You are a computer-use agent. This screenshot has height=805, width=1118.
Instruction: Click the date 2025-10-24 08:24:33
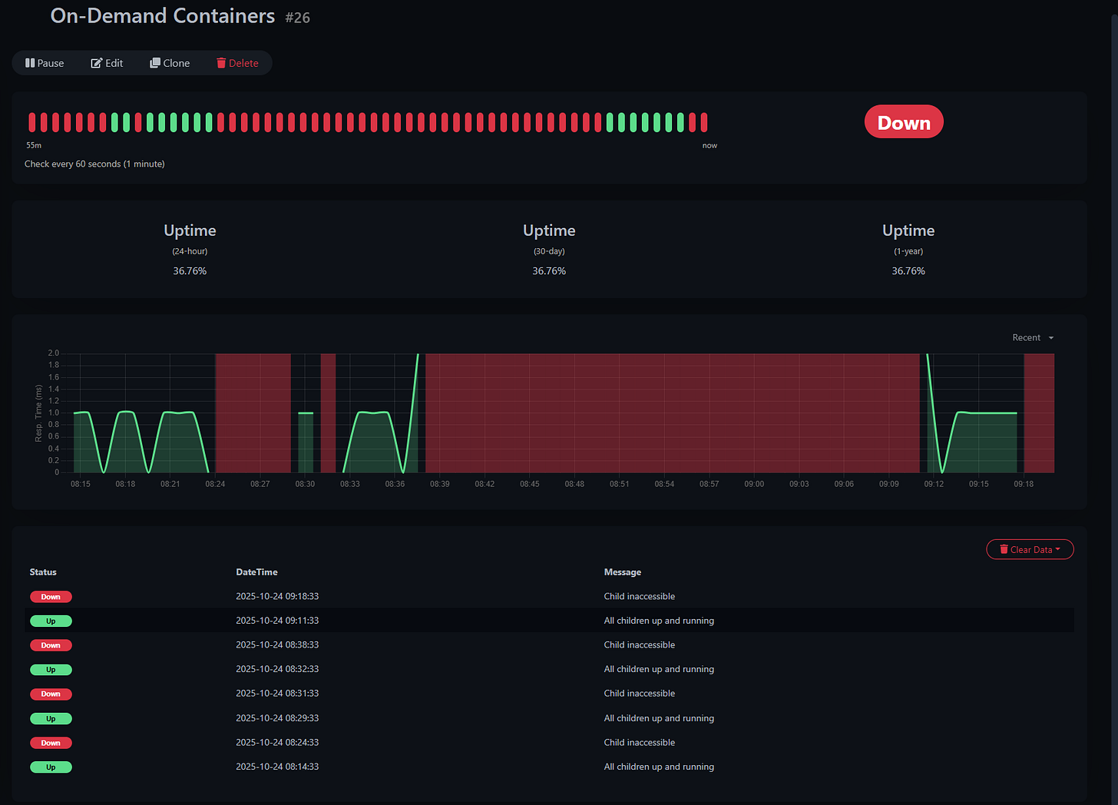277,742
